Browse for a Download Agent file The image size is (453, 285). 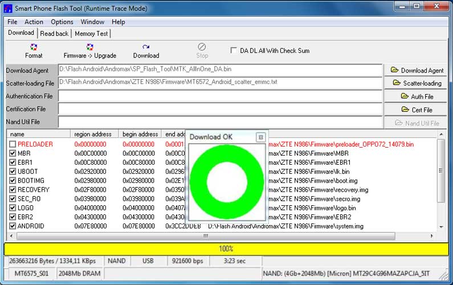tap(416, 70)
